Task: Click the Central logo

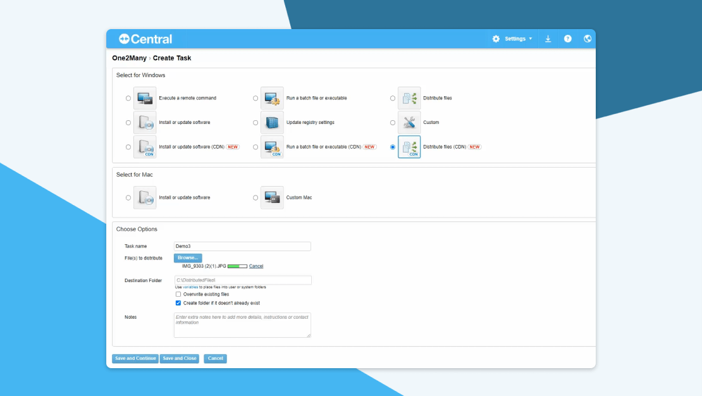Action: 146,39
